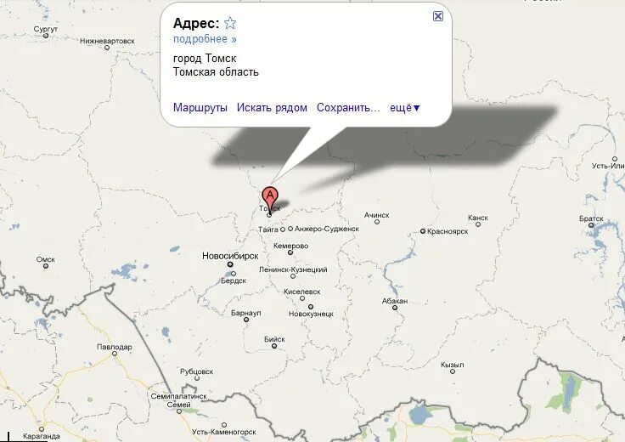Click the Братск city marker
Image resolution: width=625 pixels, height=442 pixels.
coord(591,225)
